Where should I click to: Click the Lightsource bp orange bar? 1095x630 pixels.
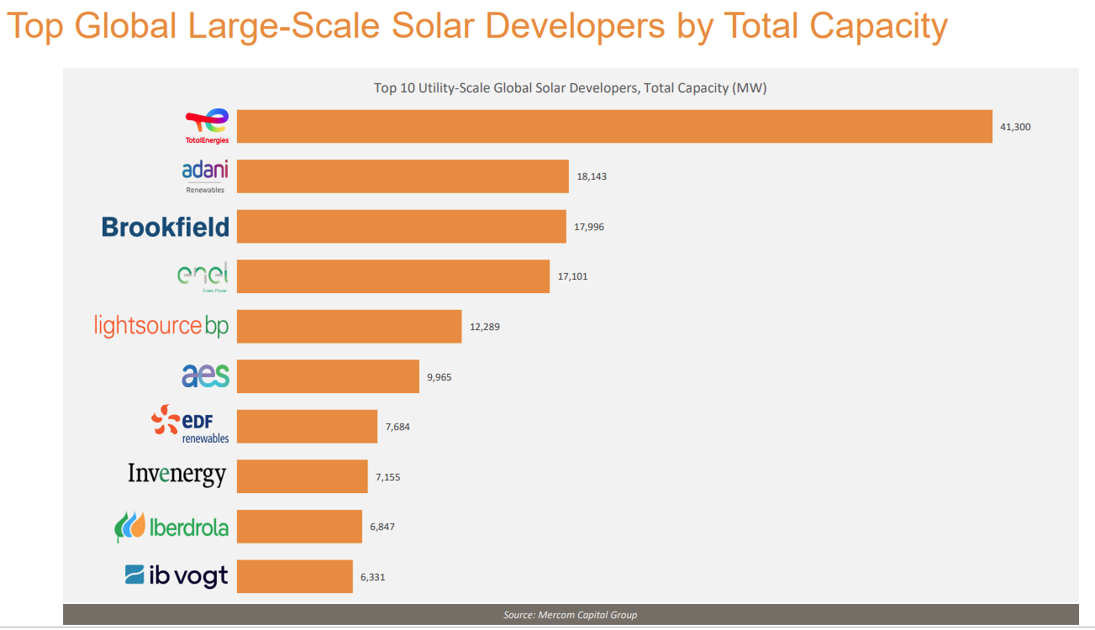click(x=349, y=326)
